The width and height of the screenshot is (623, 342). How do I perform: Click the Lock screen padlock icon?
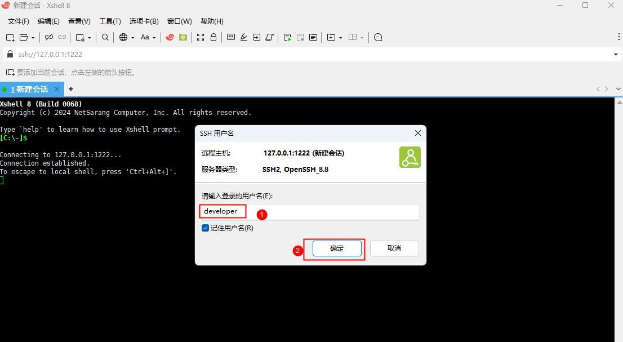213,37
